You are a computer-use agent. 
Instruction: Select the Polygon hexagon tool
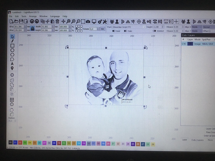point(12,55)
